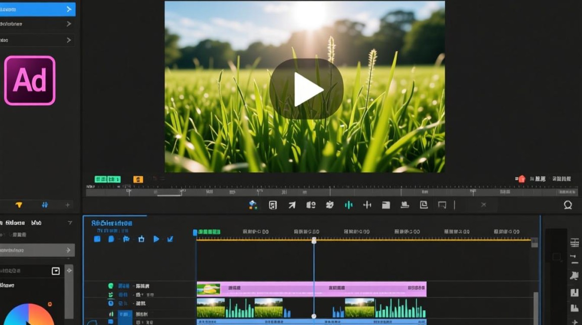Click the grid icon atop the right tool strip
The image size is (582, 325).
[575, 243]
